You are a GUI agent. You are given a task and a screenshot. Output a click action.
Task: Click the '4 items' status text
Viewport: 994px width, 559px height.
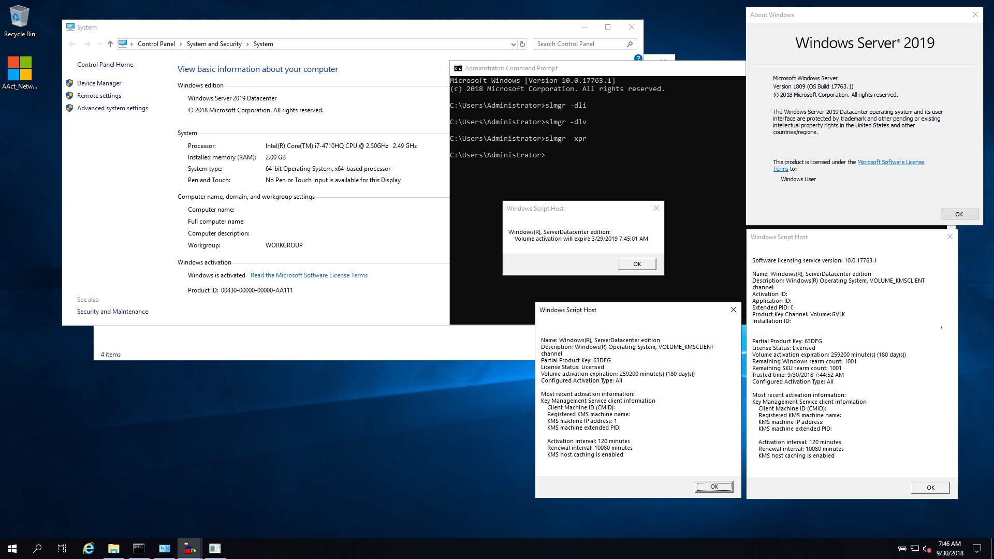pyautogui.click(x=111, y=355)
